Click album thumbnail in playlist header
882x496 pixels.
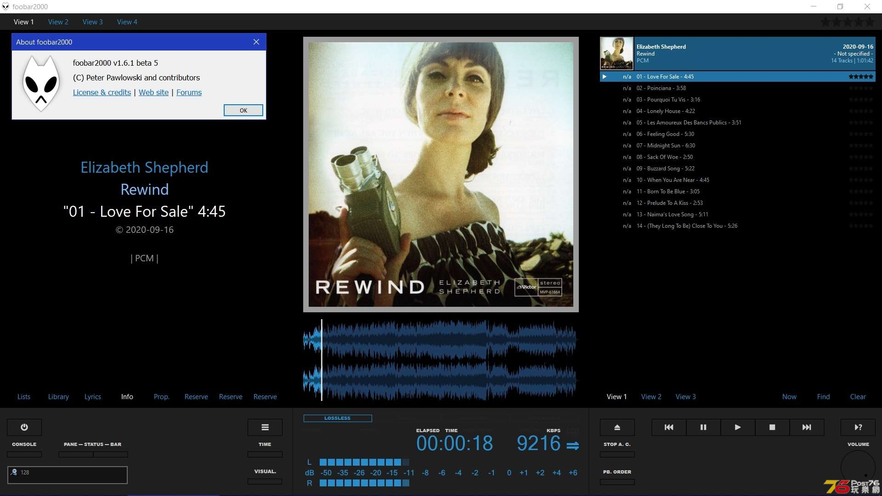616,53
